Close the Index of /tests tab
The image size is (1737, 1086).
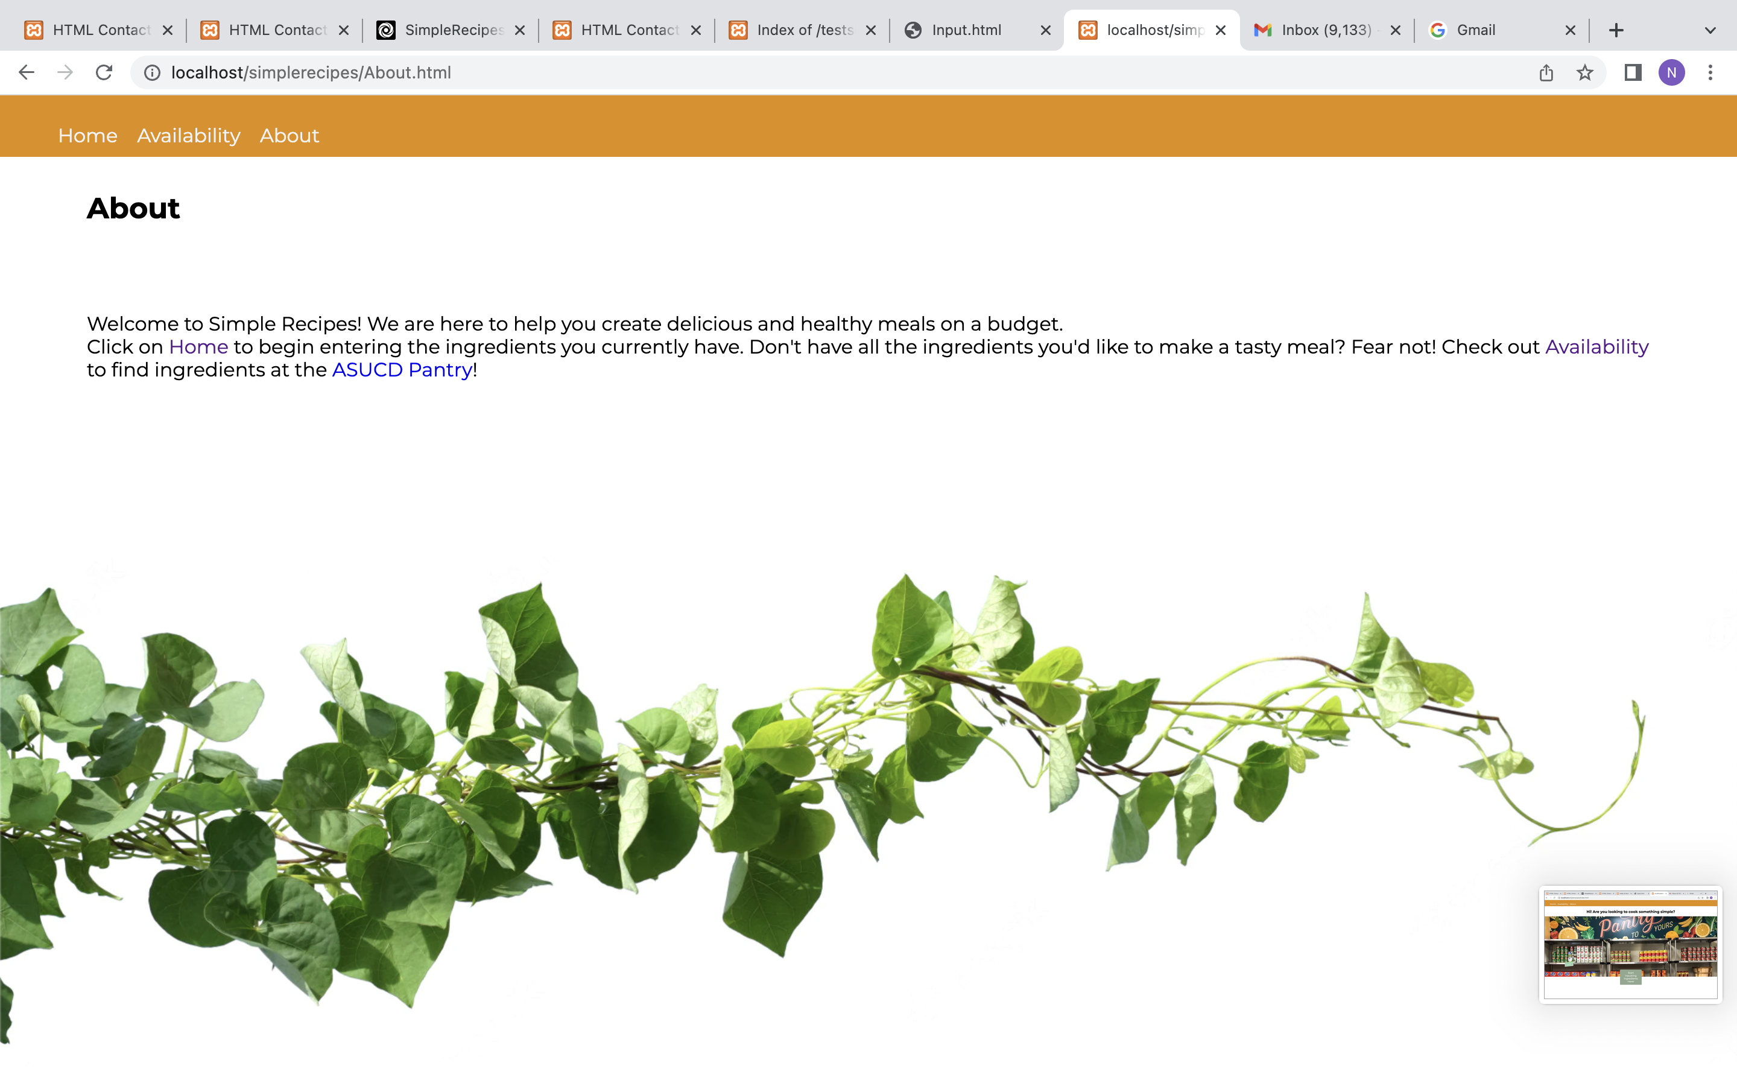871,30
